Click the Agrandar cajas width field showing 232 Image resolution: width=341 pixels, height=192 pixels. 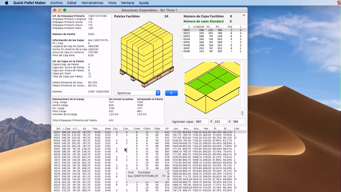pos(220,122)
